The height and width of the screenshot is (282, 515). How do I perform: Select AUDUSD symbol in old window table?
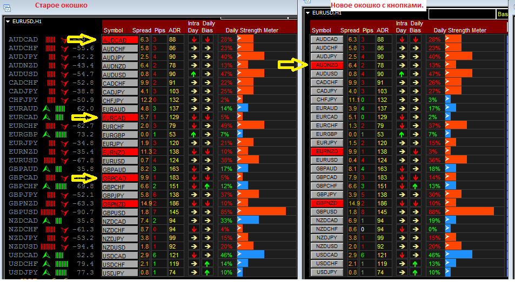(x=120, y=74)
